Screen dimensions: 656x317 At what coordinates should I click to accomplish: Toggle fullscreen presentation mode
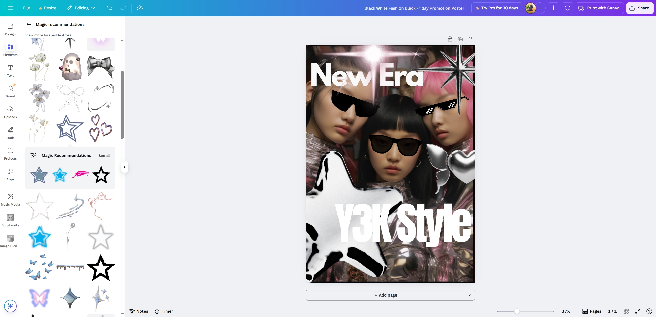click(x=638, y=311)
